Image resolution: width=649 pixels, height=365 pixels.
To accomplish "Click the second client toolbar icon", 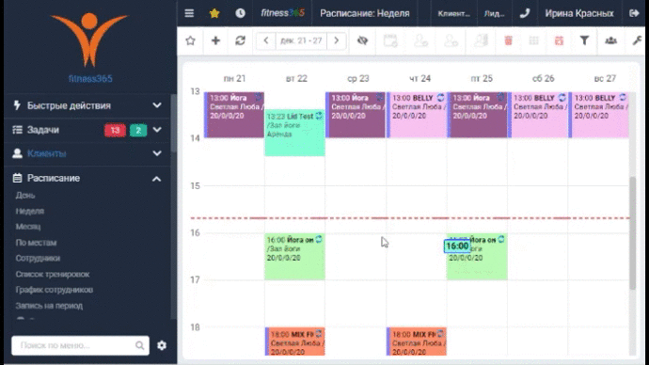I will click(451, 40).
